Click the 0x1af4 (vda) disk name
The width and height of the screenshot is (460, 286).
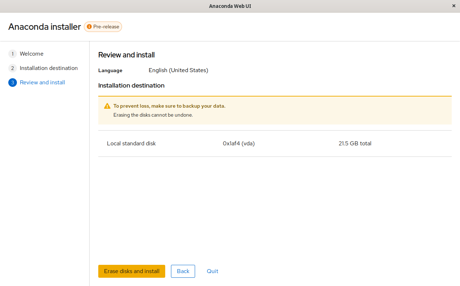239,144
